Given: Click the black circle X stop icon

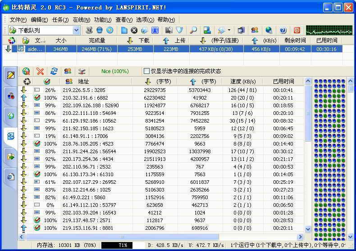Looking at the screenshot, I should [134, 30].
